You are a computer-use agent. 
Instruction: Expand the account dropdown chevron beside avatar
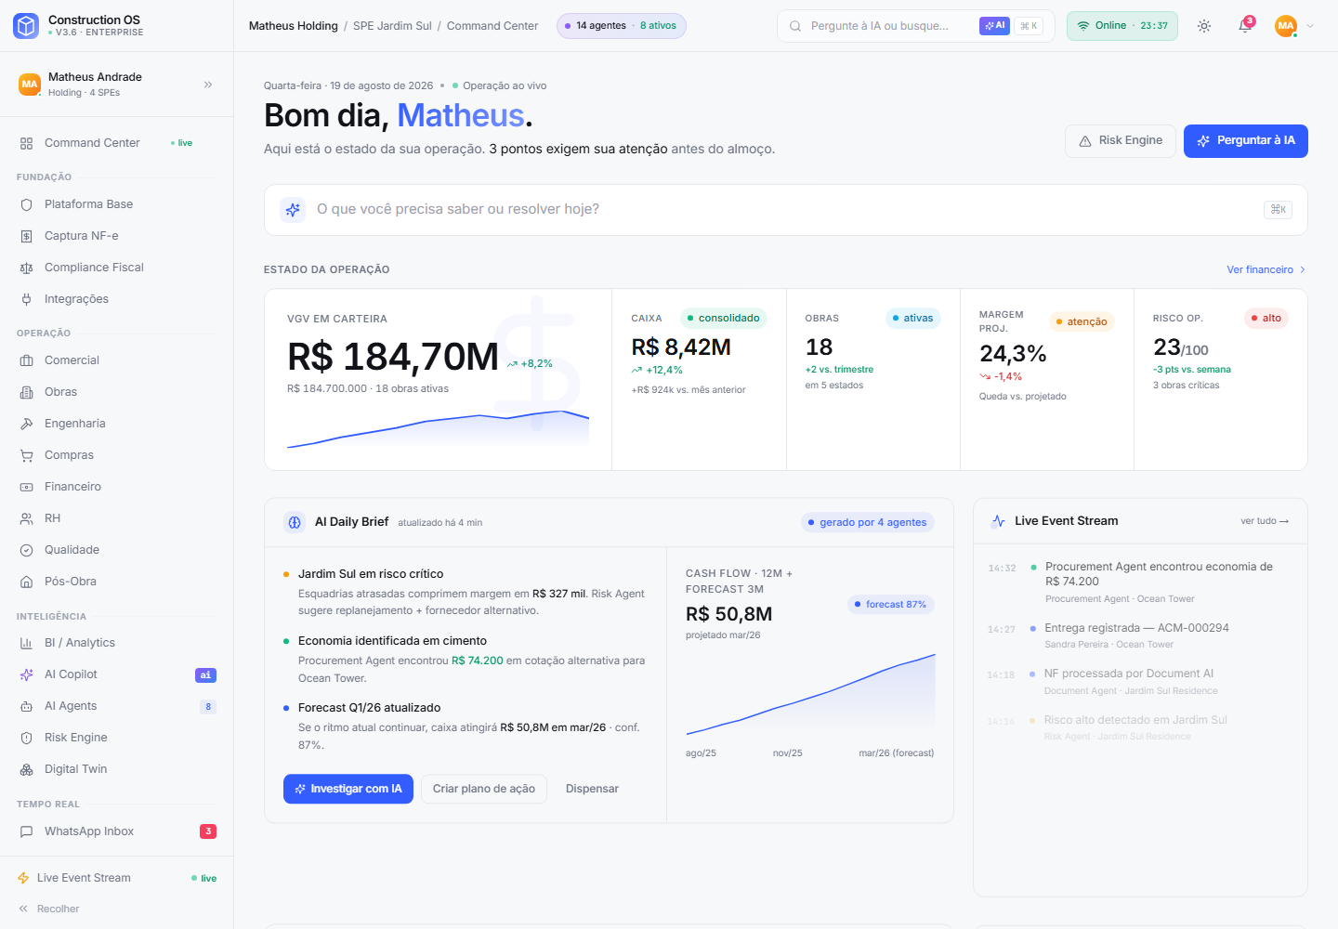[1310, 26]
